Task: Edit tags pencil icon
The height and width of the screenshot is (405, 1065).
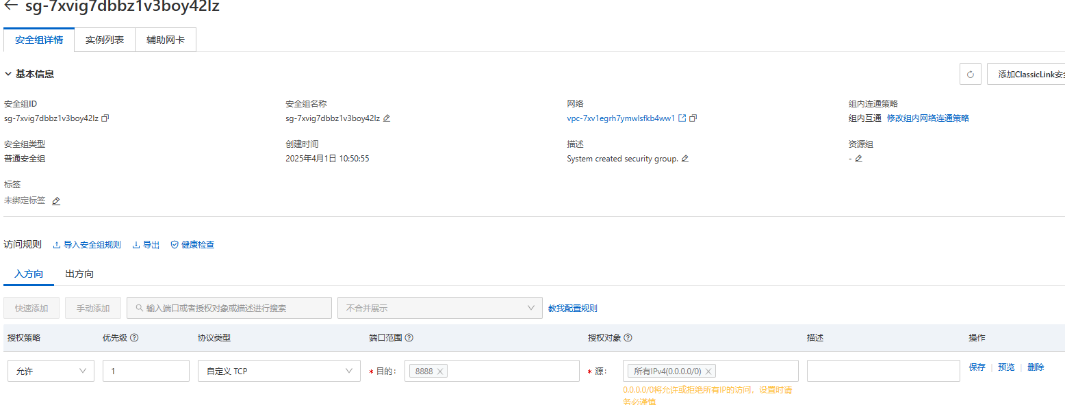Action: click(56, 201)
